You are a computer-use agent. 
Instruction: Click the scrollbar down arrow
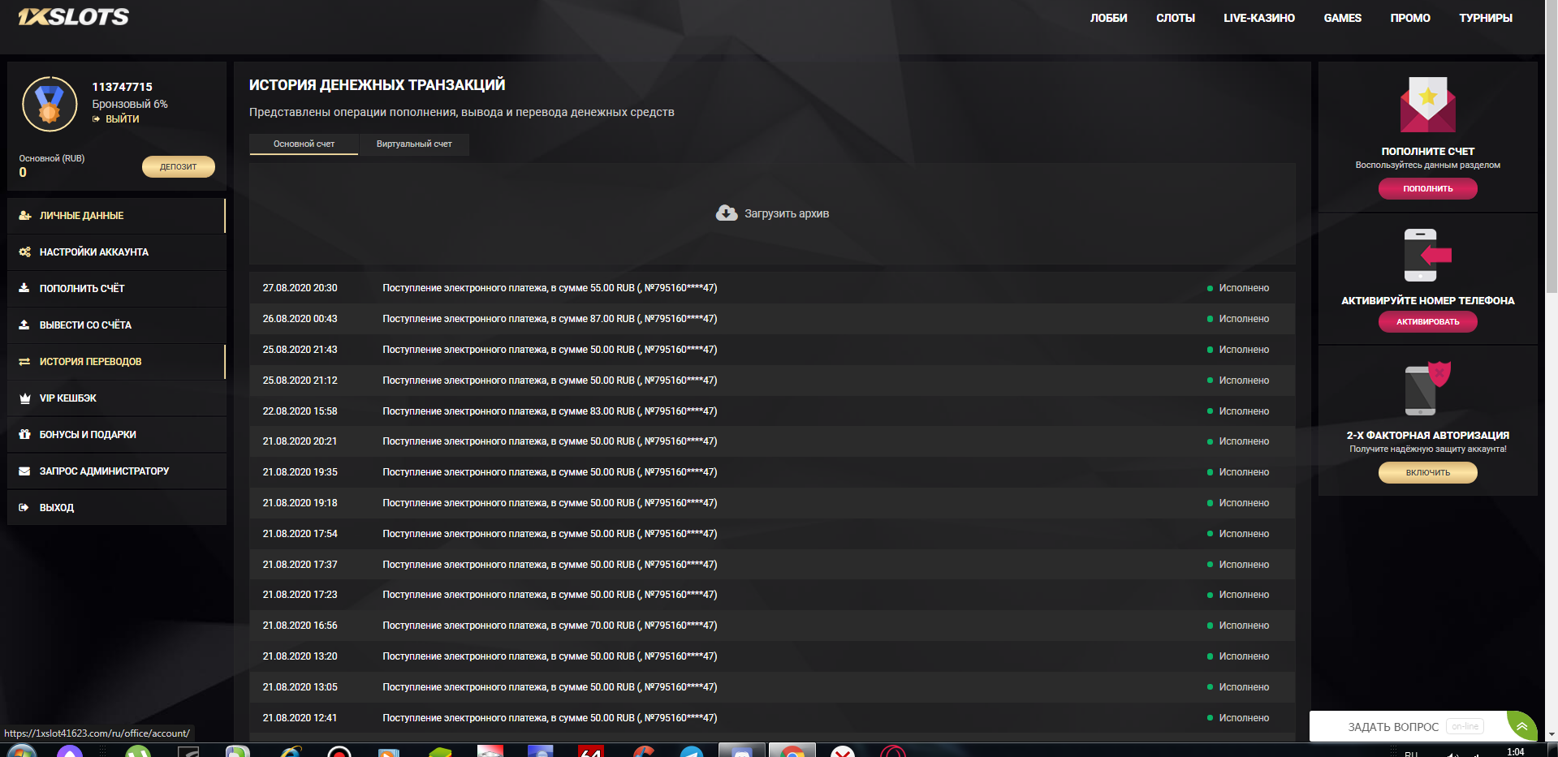pos(1552,734)
